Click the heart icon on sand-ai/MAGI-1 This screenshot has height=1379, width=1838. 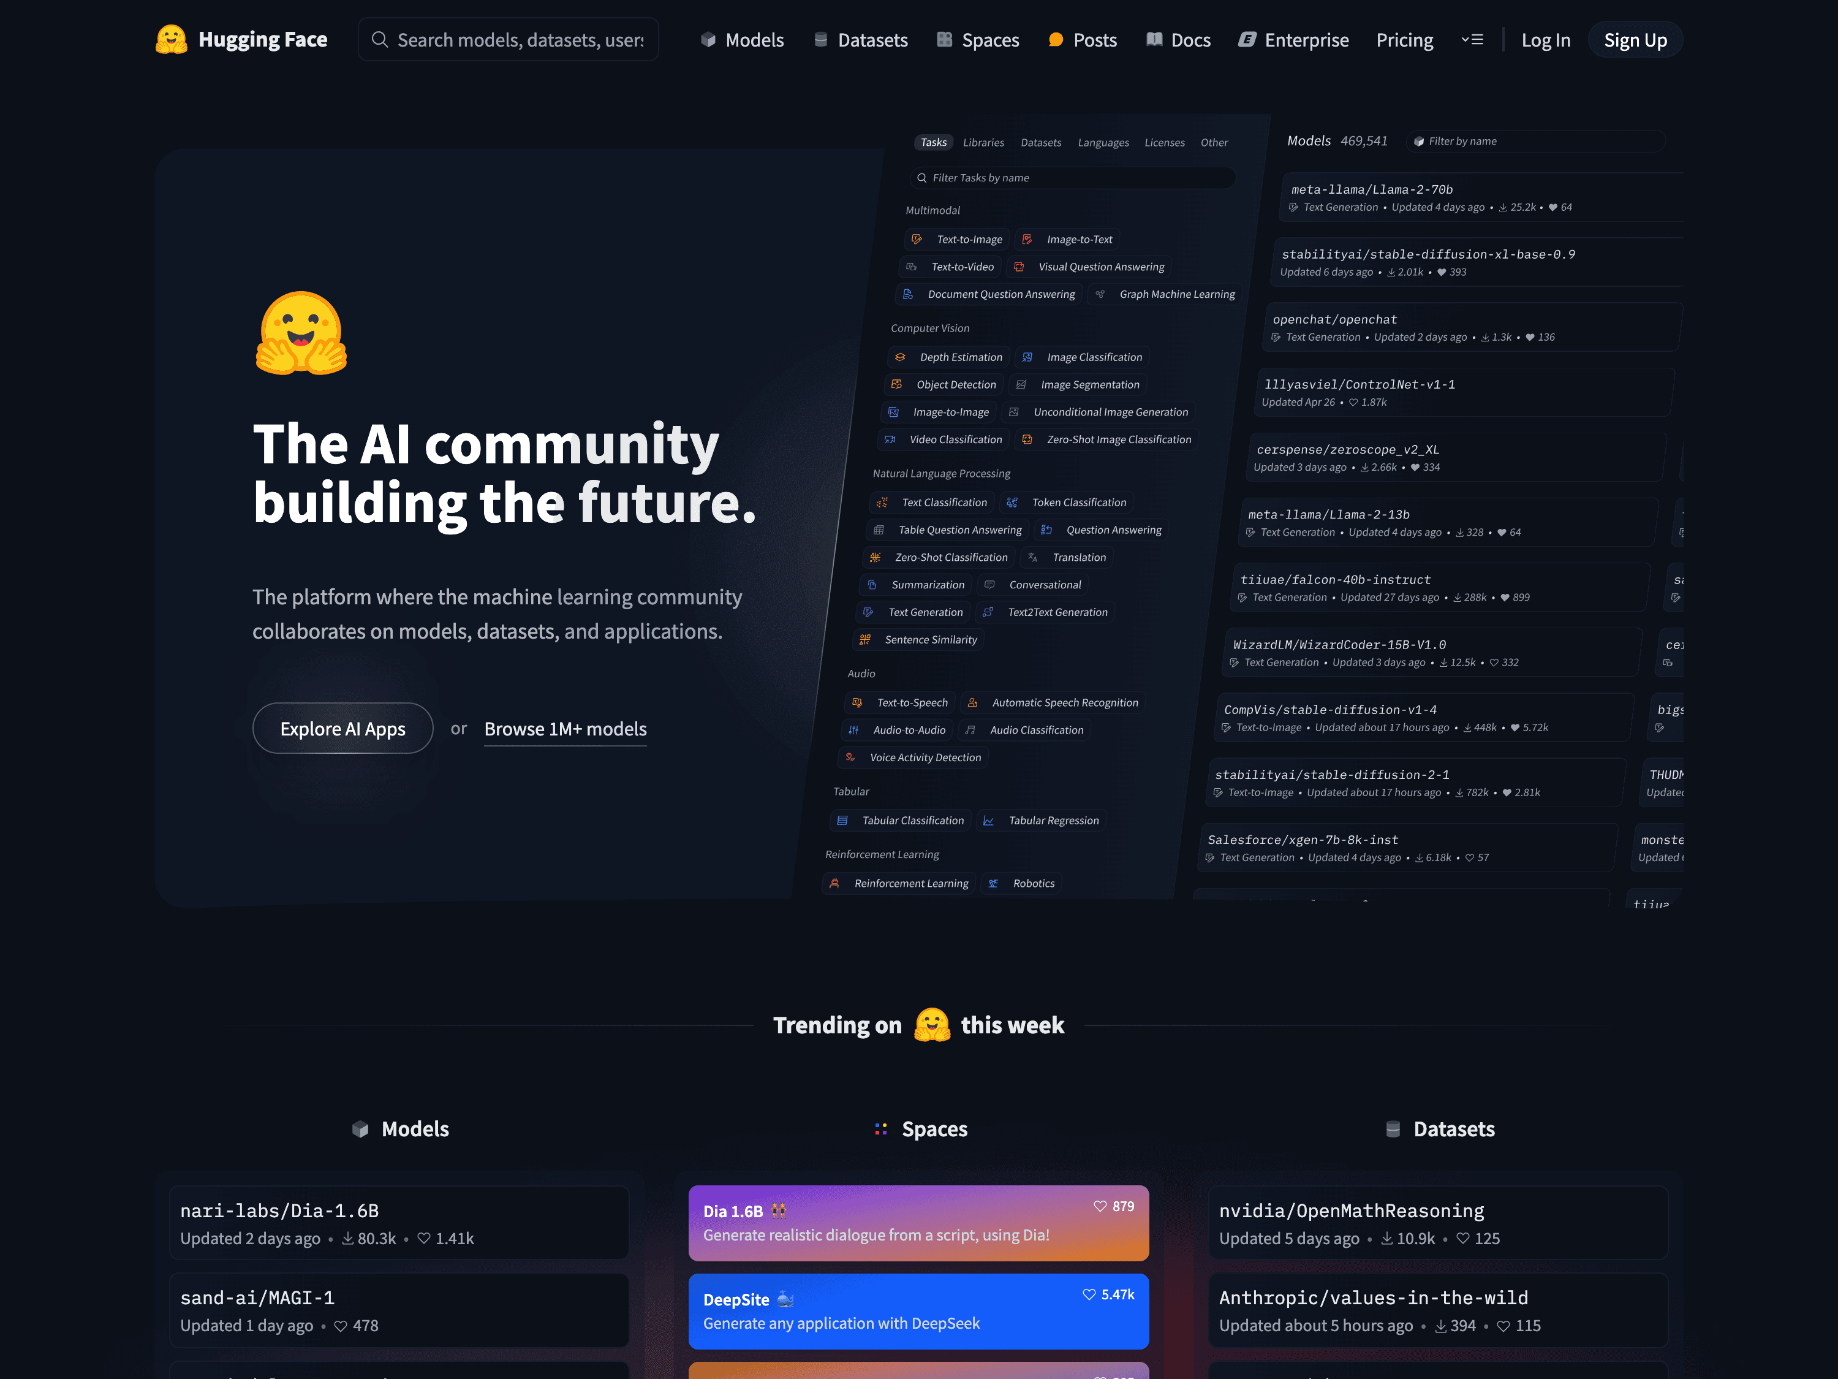pos(341,1326)
